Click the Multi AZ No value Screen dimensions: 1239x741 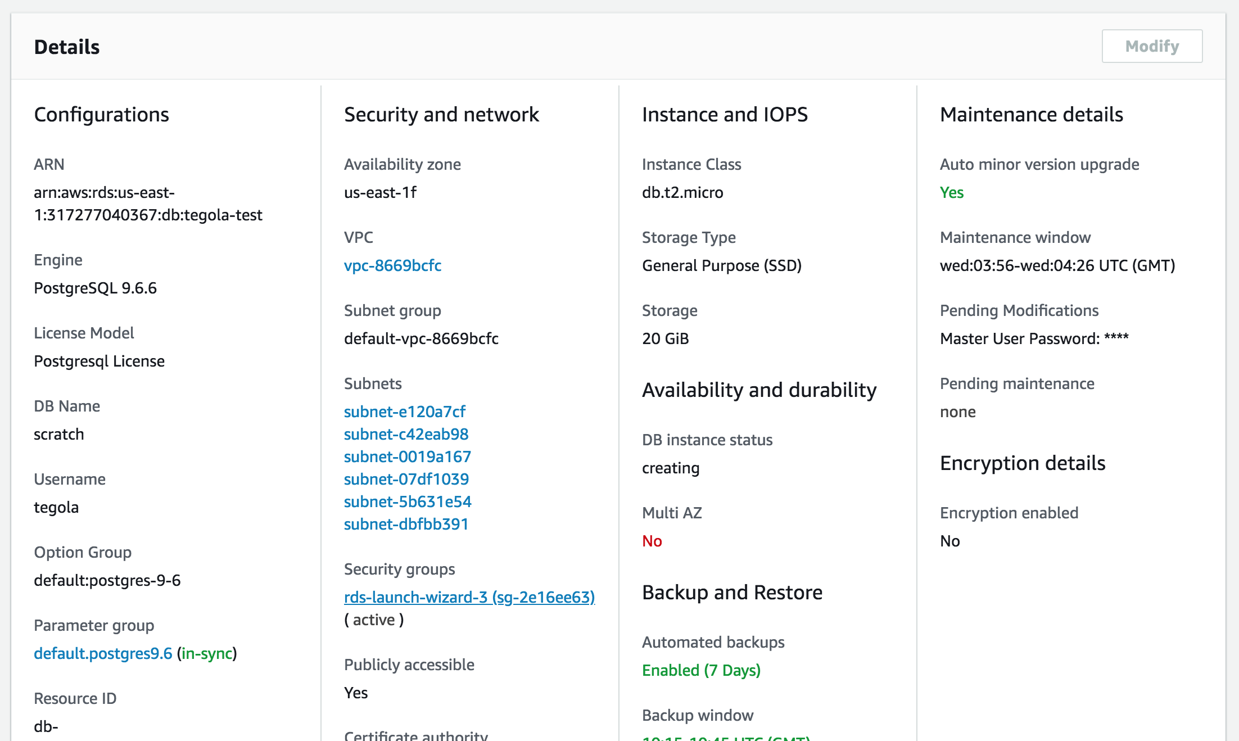652,541
